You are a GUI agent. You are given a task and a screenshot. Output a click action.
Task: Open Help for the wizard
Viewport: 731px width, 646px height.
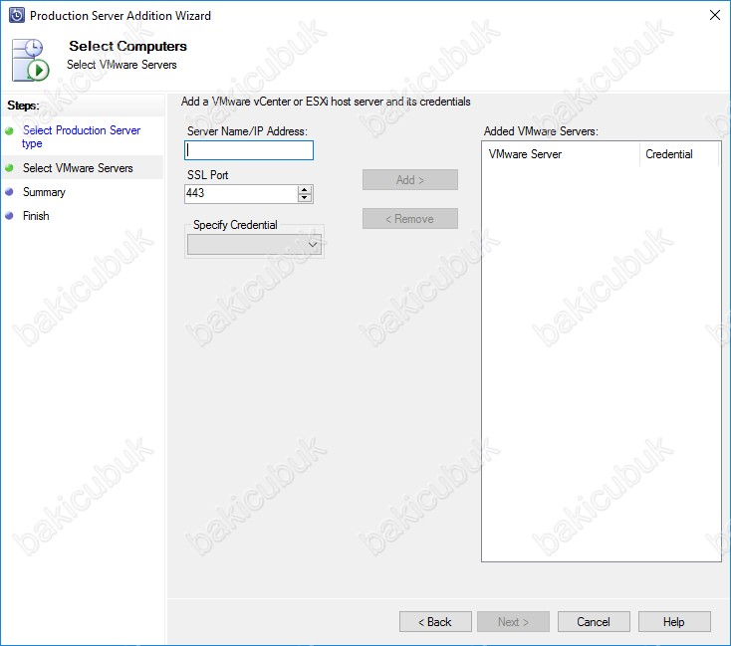click(674, 622)
